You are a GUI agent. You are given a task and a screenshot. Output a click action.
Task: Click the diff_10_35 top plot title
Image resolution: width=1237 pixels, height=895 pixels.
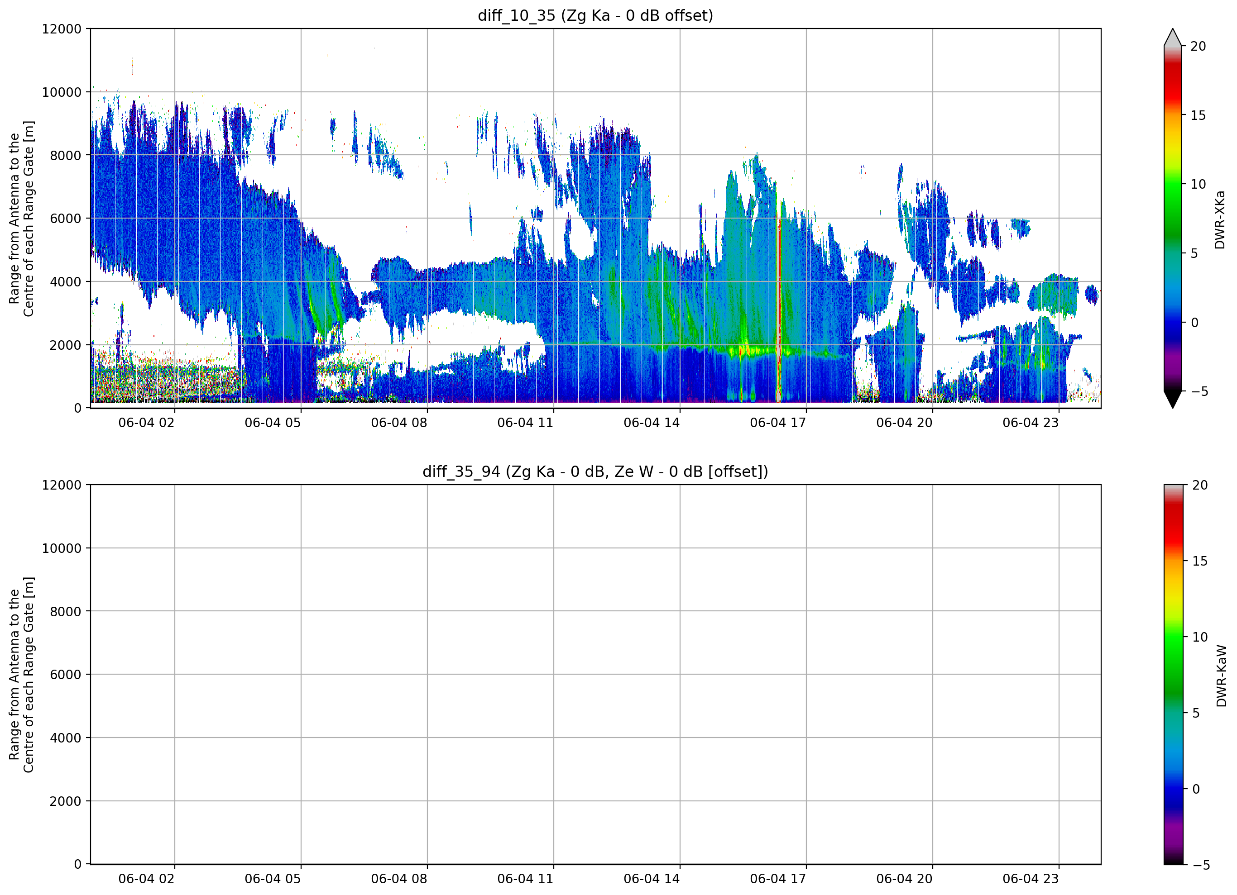point(595,15)
